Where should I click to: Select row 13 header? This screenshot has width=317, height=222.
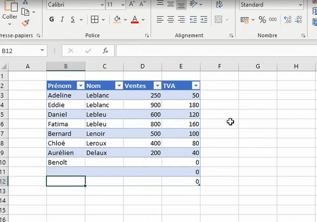(3, 191)
